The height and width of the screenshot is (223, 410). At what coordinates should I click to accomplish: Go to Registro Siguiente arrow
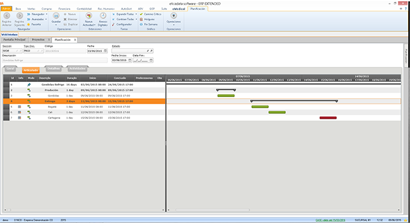[20, 16]
